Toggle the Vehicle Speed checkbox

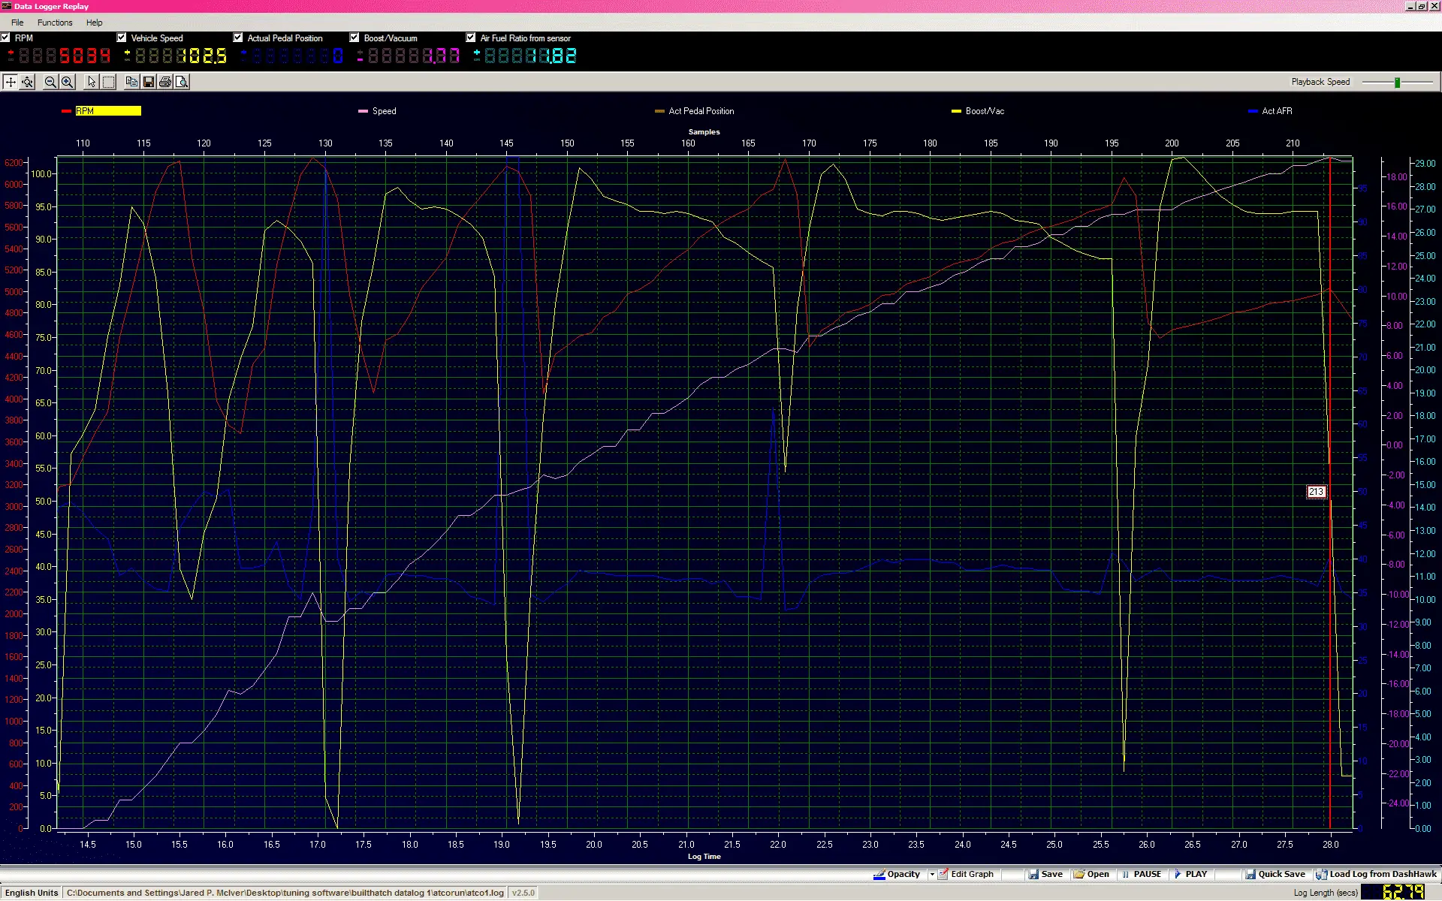[x=122, y=38]
